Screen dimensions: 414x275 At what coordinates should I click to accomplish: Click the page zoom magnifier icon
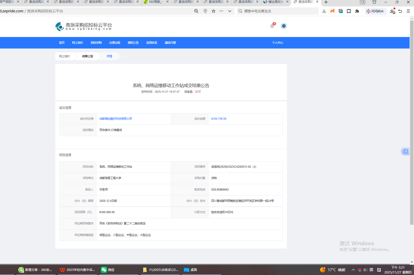196,11
